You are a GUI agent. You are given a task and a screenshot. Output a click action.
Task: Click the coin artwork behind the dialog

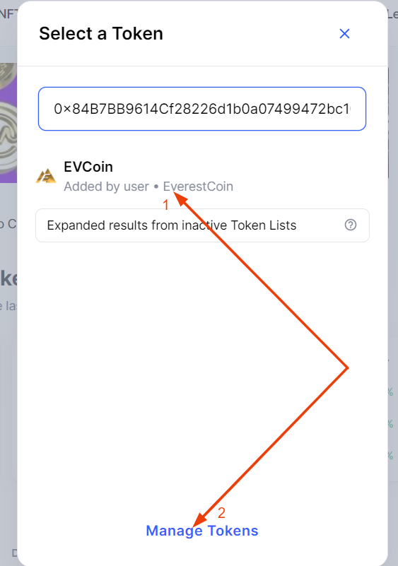pos(8,123)
